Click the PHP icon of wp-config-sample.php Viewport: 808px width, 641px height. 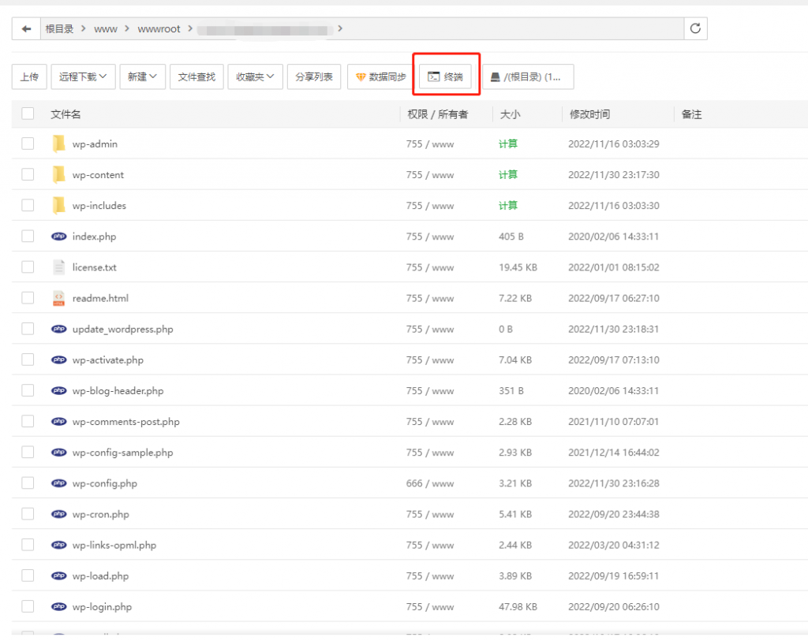58,453
